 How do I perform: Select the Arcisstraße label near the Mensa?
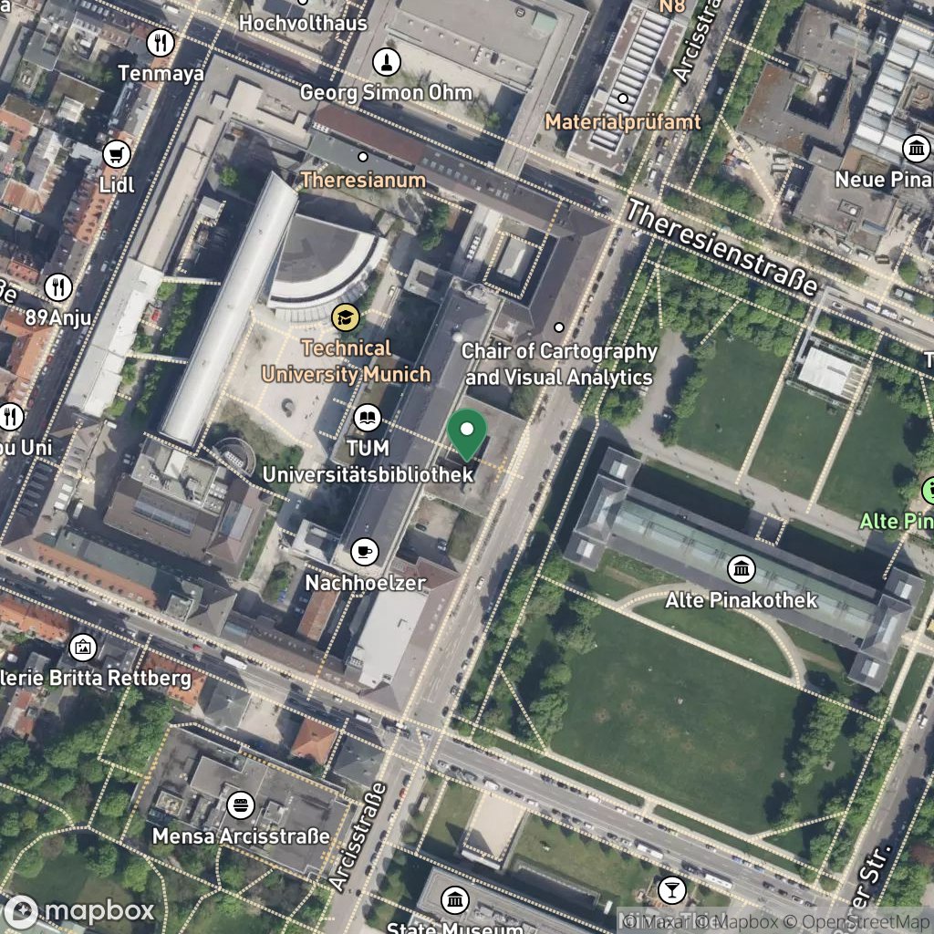pyautogui.click(x=358, y=837)
